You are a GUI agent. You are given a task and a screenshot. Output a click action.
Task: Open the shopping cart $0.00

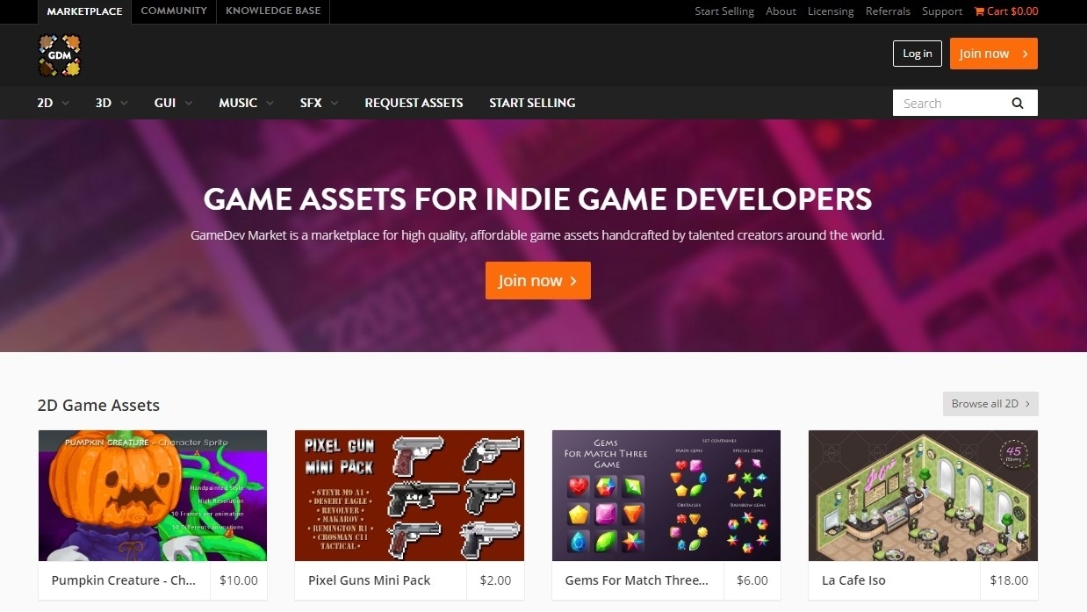click(1006, 11)
